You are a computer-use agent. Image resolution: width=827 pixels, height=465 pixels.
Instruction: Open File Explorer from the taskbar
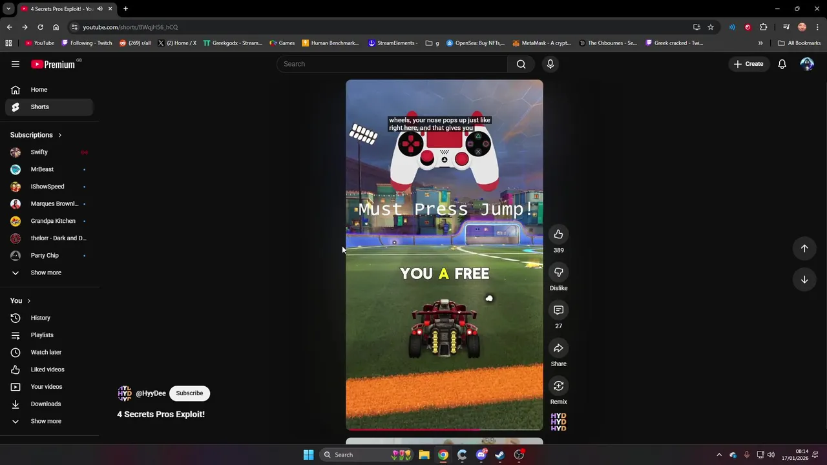(x=424, y=455)
